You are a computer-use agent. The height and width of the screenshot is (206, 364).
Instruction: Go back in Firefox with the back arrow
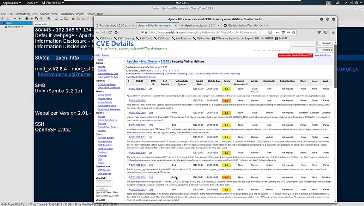tap(98, 32)
